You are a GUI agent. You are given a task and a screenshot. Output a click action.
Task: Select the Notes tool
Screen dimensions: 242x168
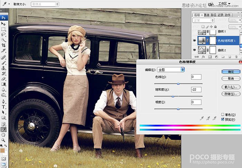click(3, 124)
